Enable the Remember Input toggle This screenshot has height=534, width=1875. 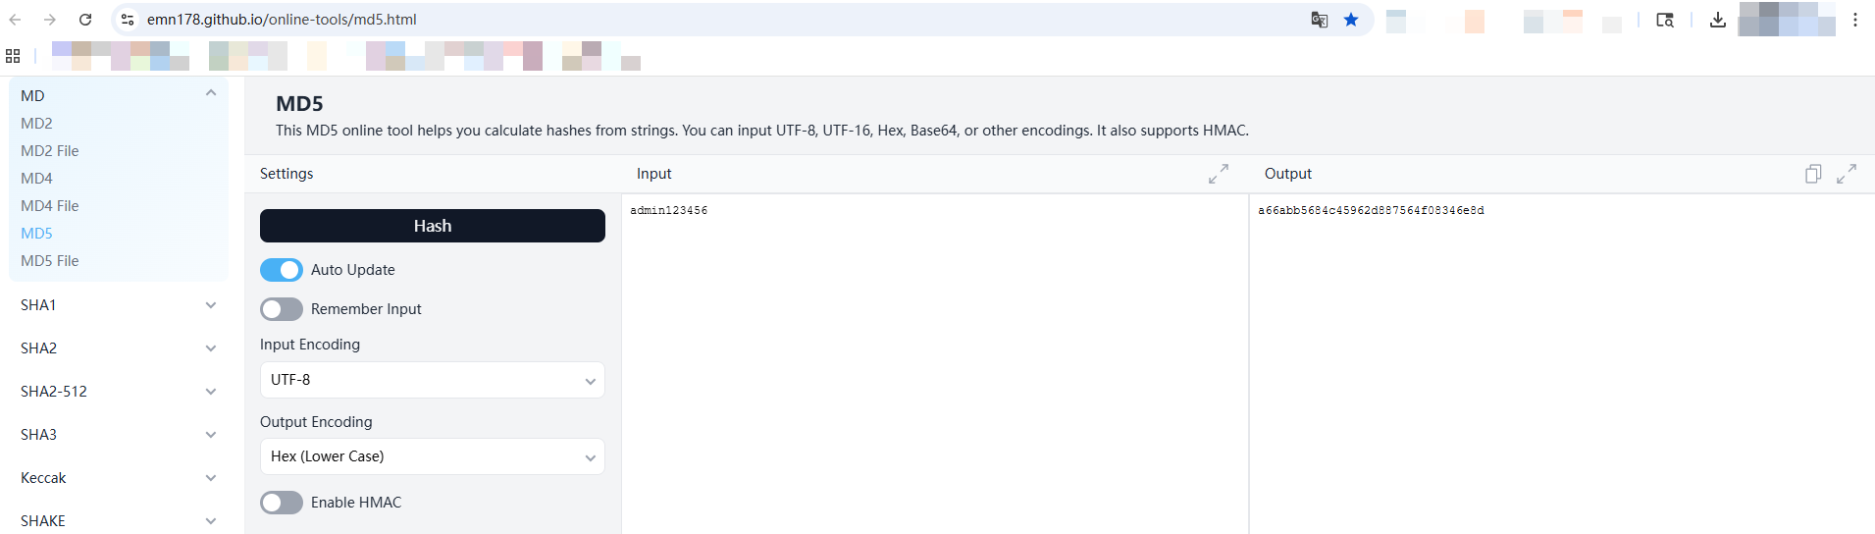[282, 309]
